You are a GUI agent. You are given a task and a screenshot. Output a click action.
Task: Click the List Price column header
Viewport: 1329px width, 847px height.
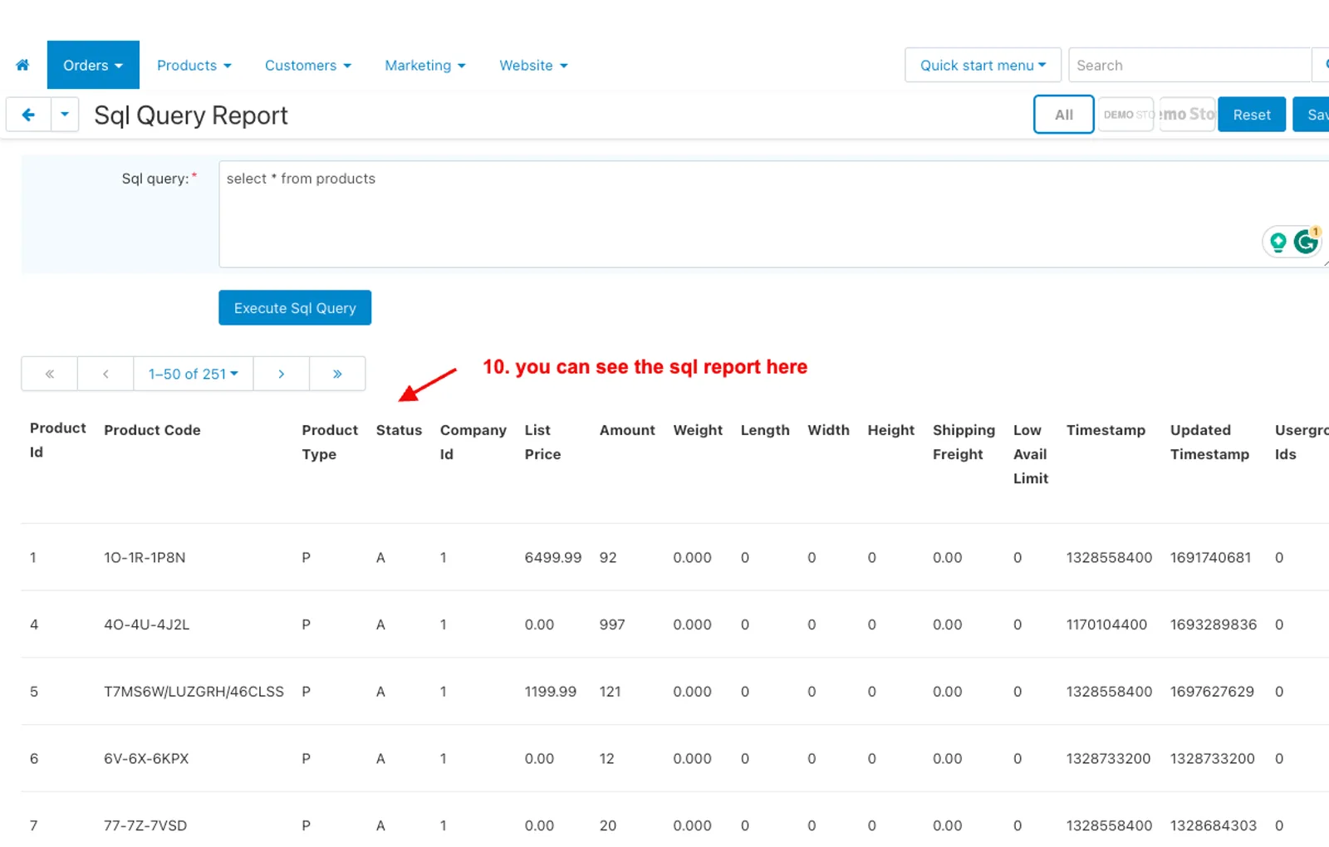click(543, 442)
